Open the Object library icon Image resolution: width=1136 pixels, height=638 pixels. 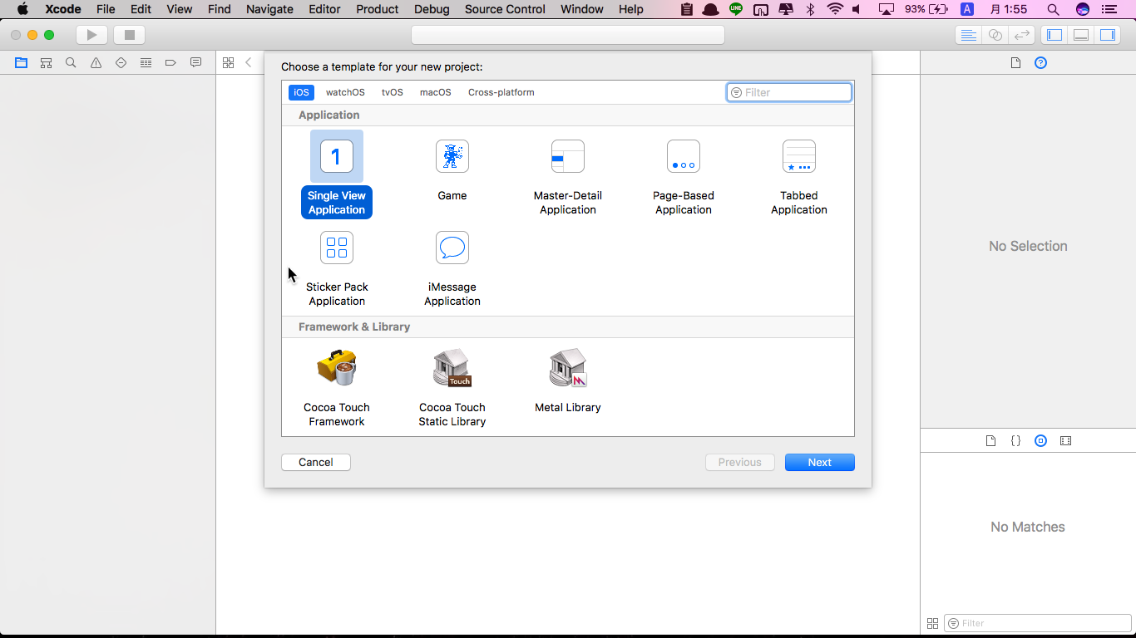[1040, 441]
